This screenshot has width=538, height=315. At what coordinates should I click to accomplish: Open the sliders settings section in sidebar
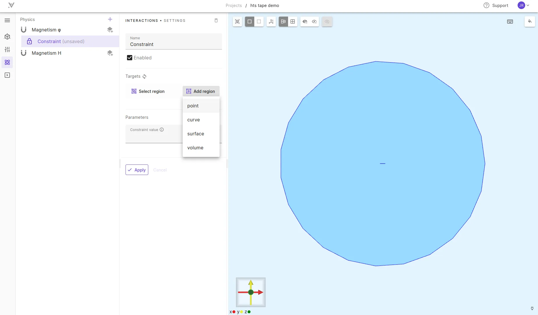tap(7, 49)
